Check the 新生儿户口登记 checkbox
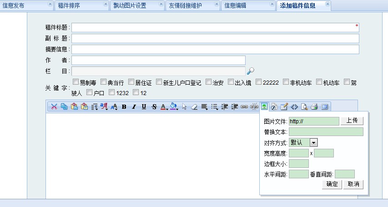The height and width of the screenshot is (207, 388). point(159,82)
